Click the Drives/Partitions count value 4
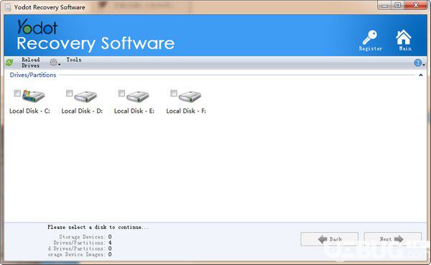Viewport: 431px width, 265px height. click(110, 243)
